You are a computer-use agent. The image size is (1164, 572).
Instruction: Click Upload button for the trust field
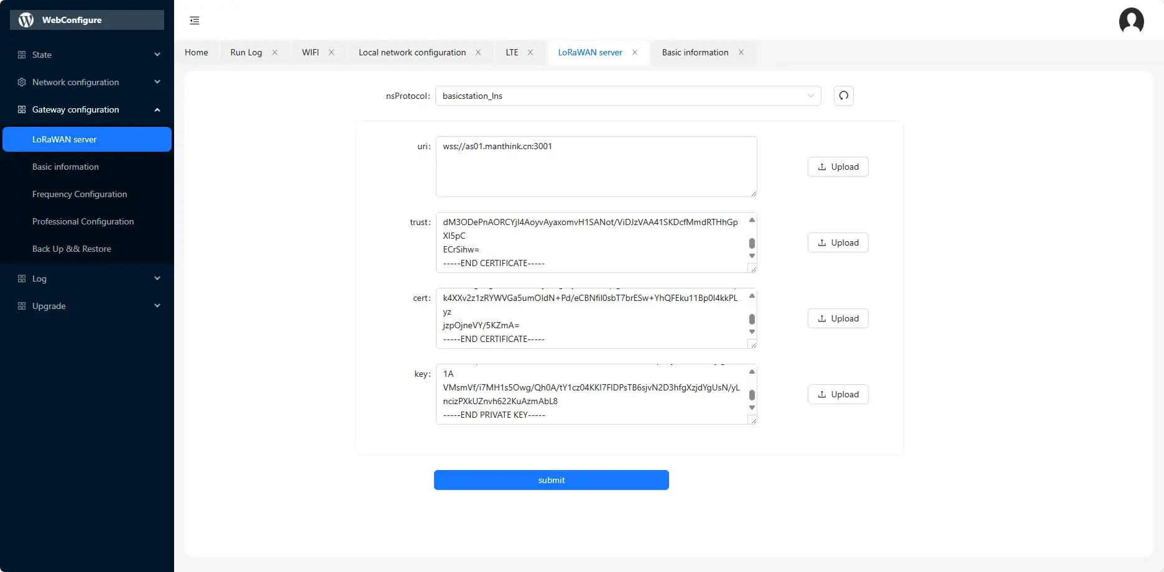(x=838, y=242)
